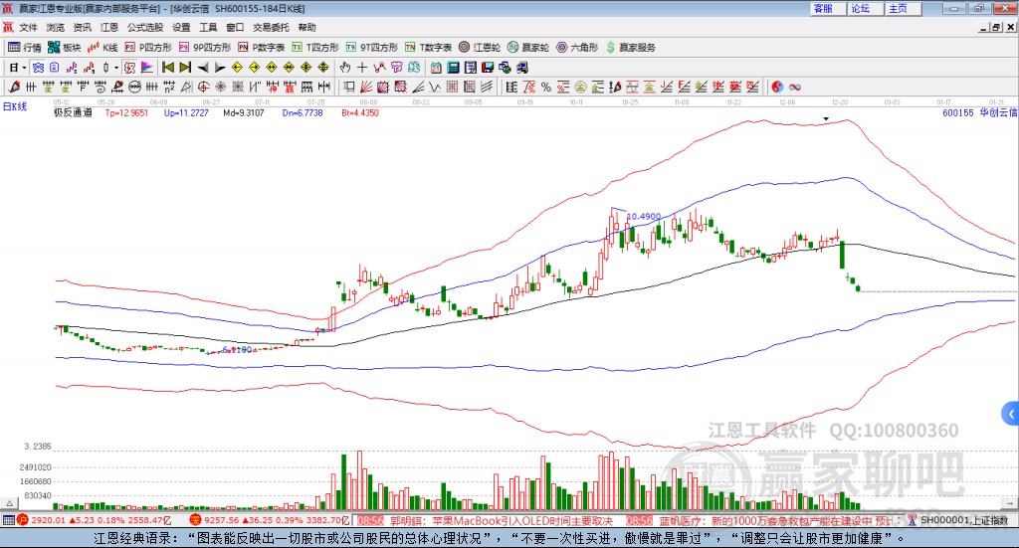The width and height of the screenshot is (1019, 548).
Task: Open the T四方形 tool
Action: [315, 48]
